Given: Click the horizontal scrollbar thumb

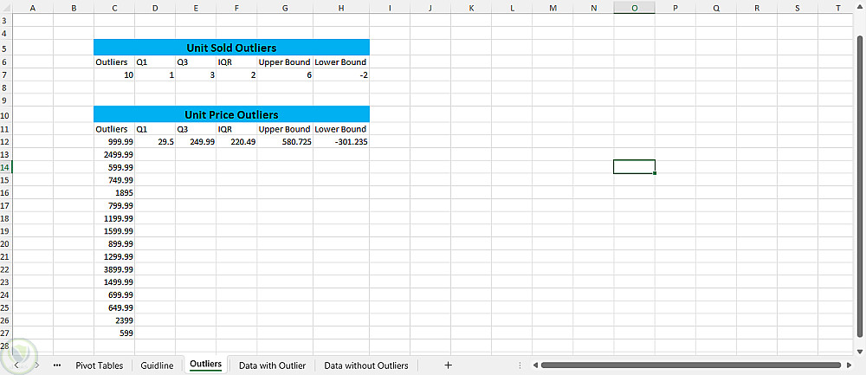Looking at the screenshot, I should tap(692, 365).
